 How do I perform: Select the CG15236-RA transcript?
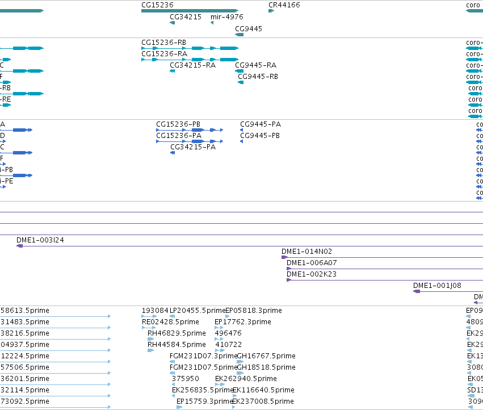click(x=190, y=60)
